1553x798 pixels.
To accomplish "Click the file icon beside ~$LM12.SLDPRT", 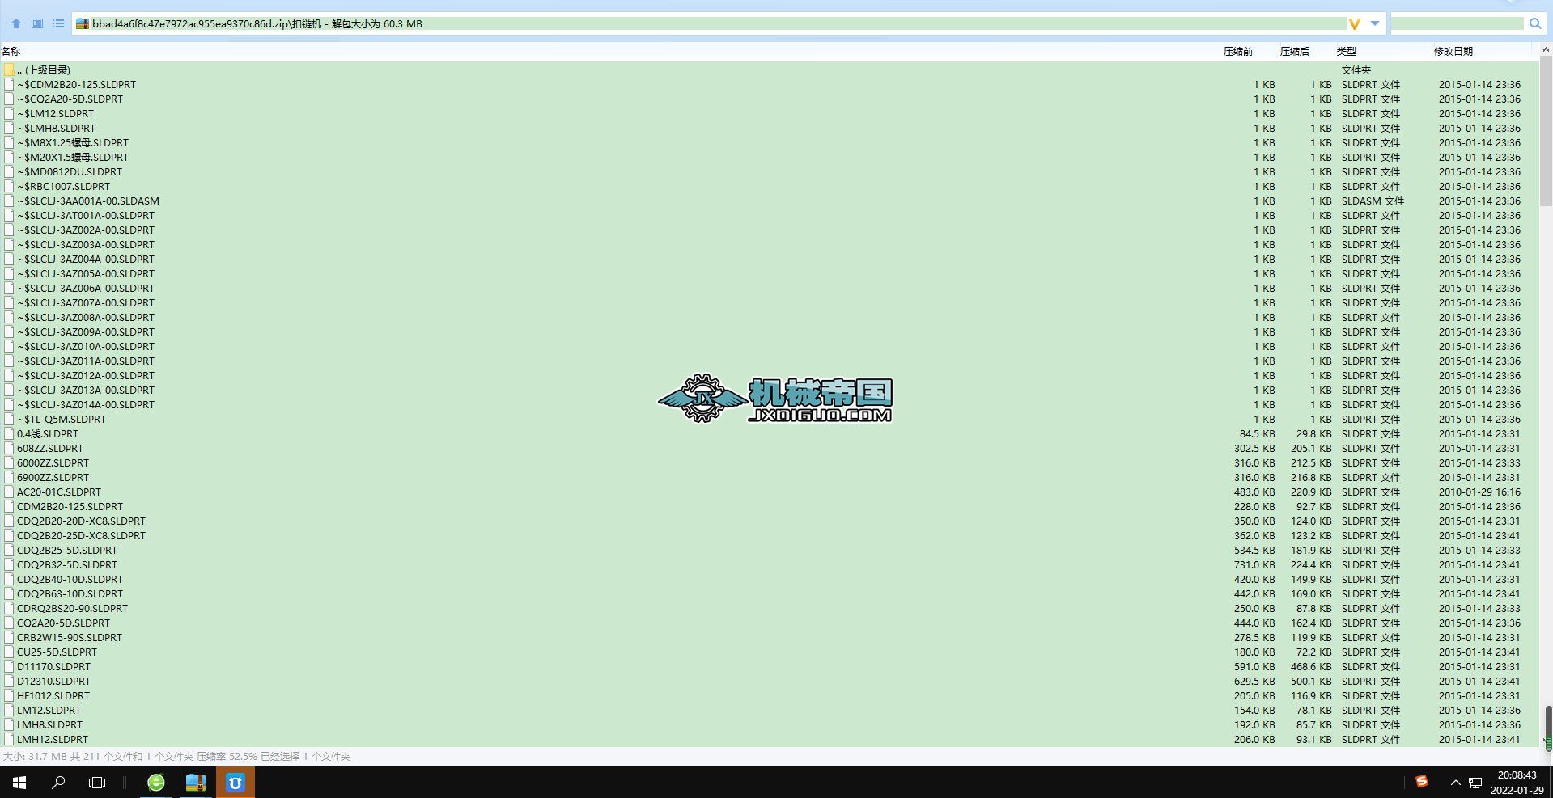I will click(9, 114).
